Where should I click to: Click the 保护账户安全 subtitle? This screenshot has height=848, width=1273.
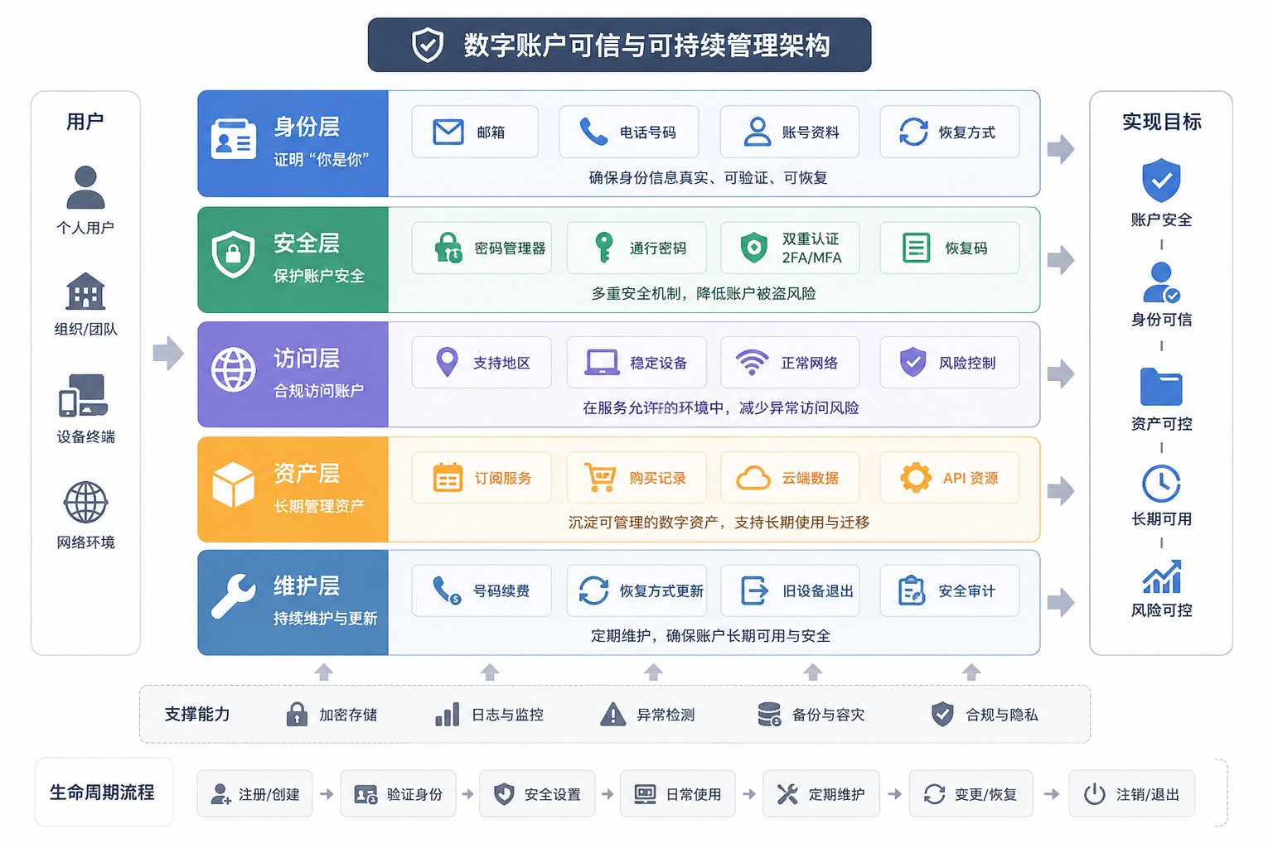319,276
